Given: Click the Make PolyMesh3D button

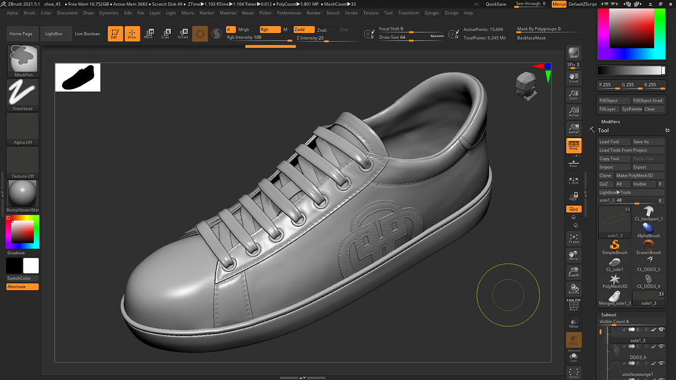Looking at the screenshot, I should click(x=639, y=176).
